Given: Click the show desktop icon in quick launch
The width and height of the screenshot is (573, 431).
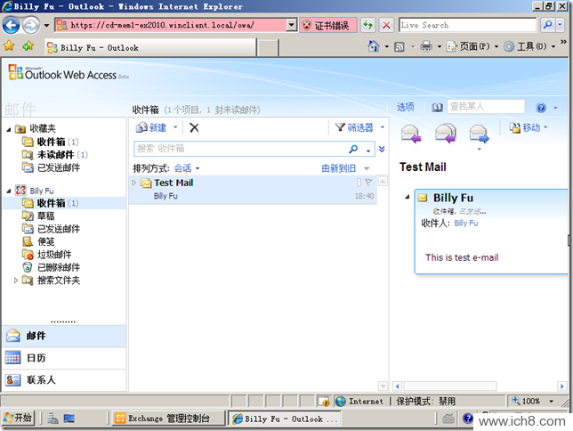Looking at the screenshot, I should click(69, 419).
